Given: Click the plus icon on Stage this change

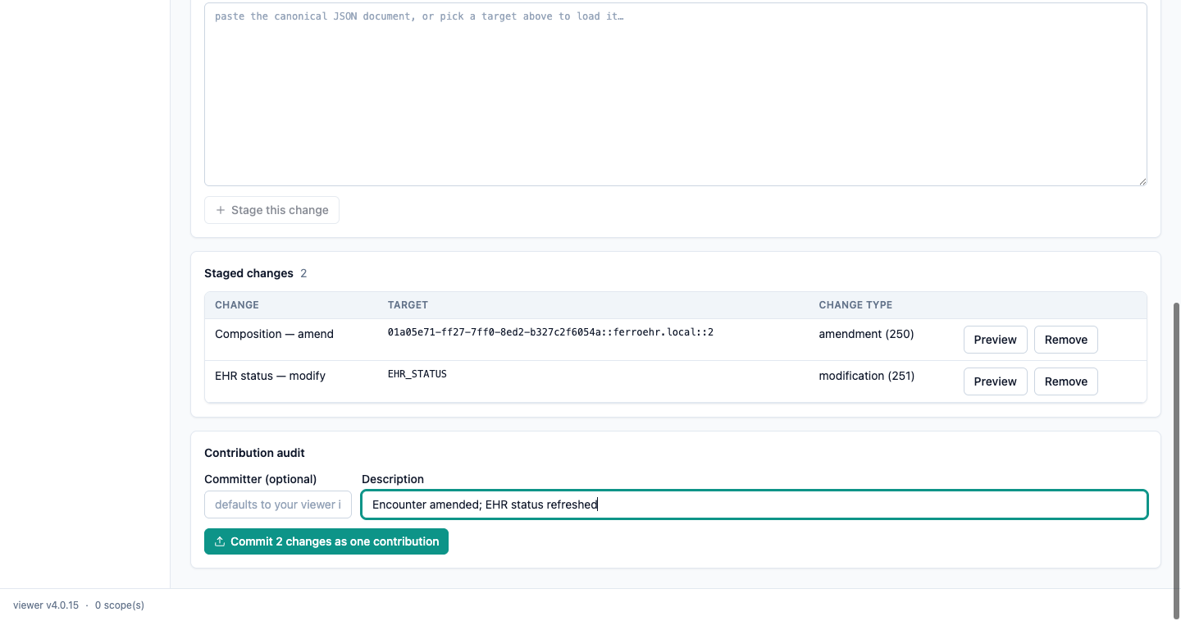Looking at the screenshot, I should click(x=220, y=210).
